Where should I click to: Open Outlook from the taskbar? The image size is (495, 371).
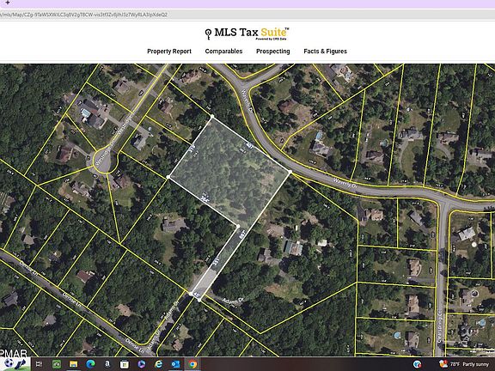point(175,364)
